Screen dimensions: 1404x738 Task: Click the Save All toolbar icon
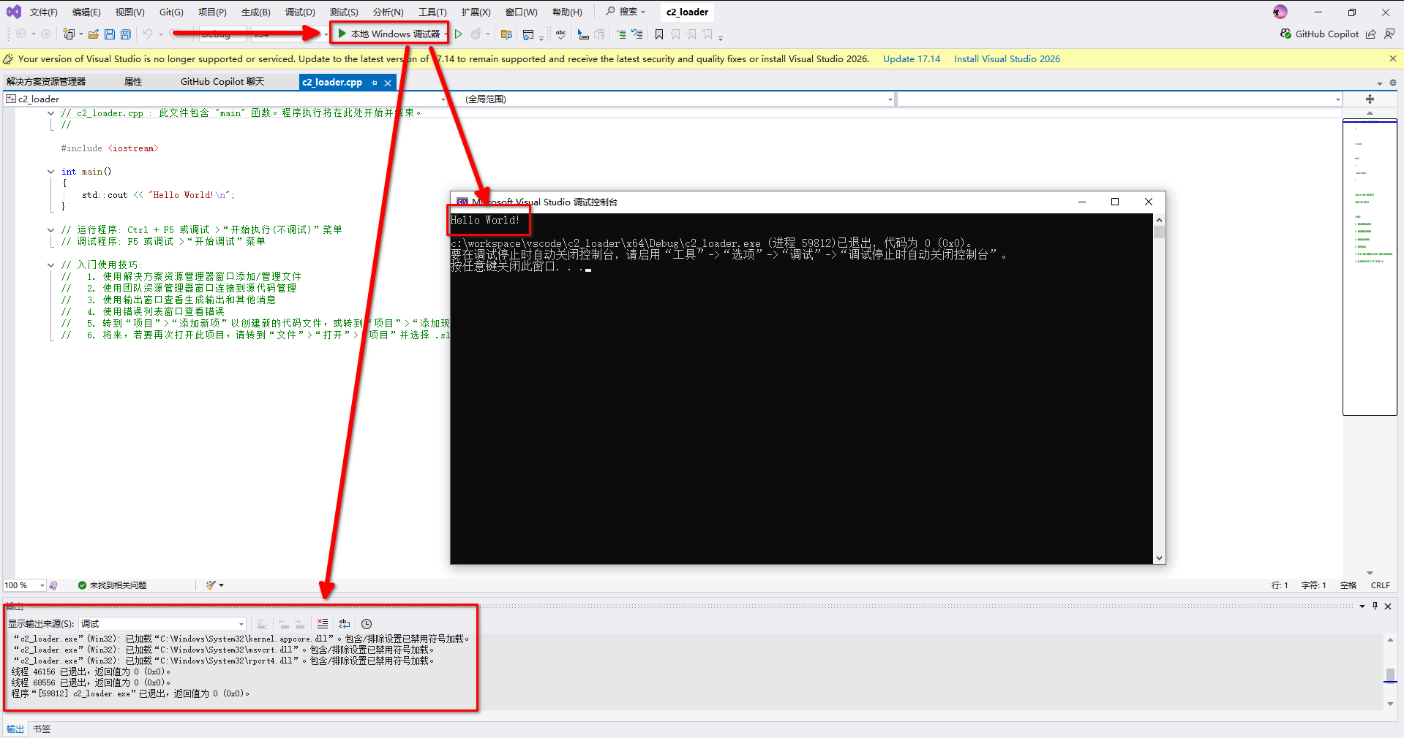(x=126, y=34)
